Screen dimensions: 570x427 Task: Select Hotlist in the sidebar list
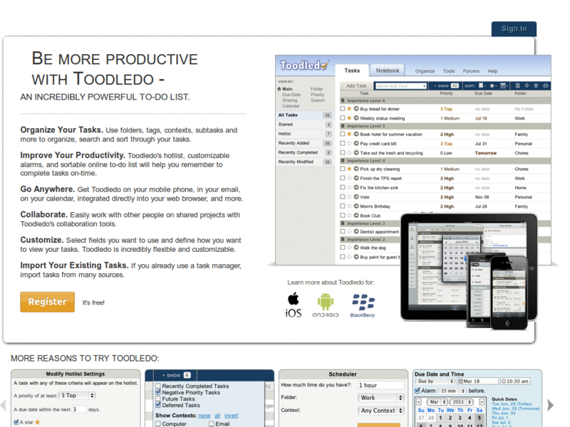coord(305,134)
